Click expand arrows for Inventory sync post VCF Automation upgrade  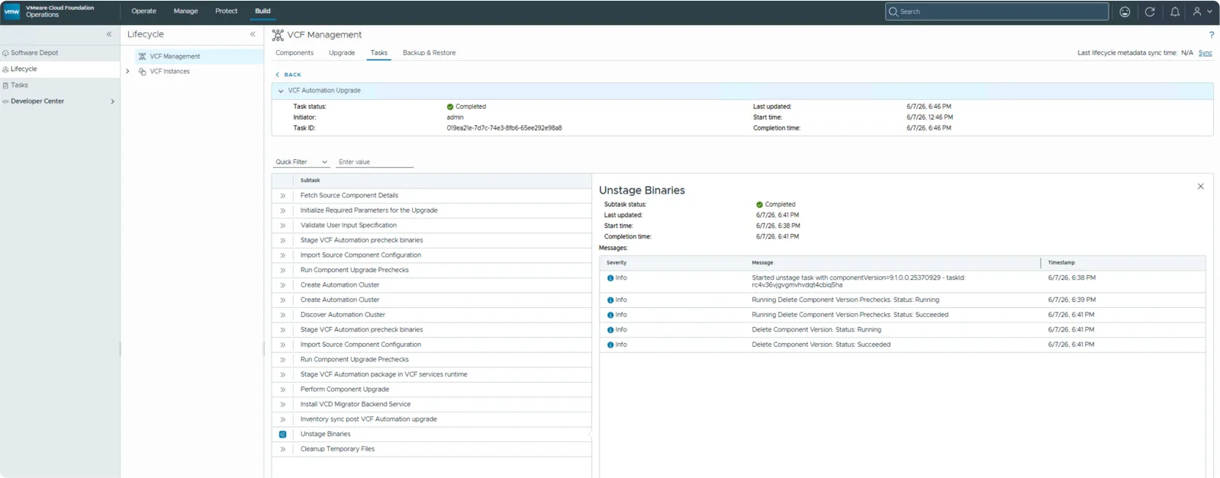click(x=282, y=419)
